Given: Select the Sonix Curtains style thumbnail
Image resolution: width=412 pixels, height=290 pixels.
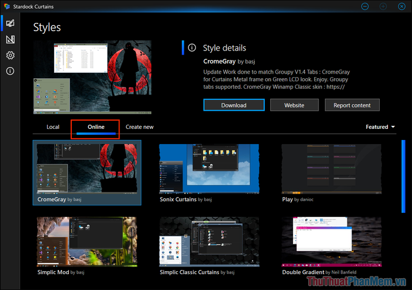Looking at the screenshot, I should tap(209, 169).
